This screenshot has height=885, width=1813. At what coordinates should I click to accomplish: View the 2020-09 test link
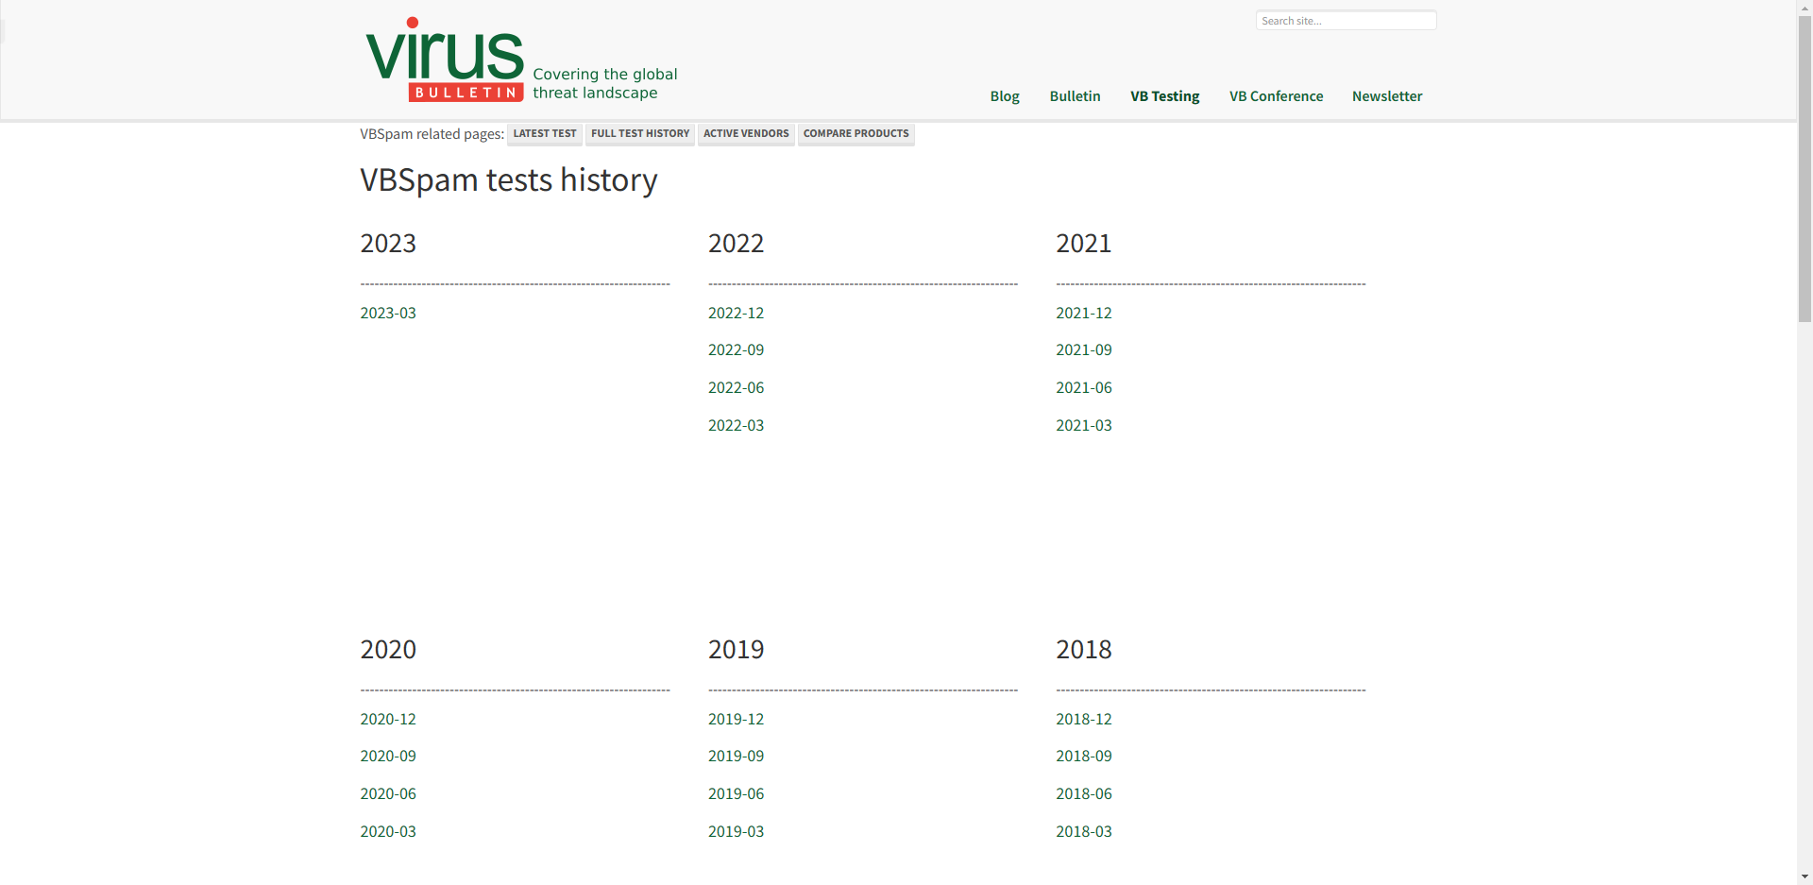pos(388,756)
